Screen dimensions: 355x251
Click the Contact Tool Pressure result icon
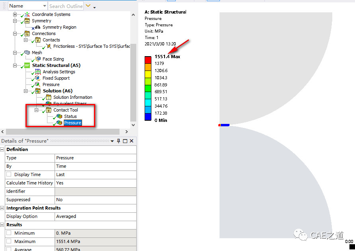tap(59, 123)
